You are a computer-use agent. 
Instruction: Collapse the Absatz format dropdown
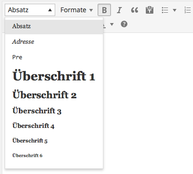click(30, 10)
